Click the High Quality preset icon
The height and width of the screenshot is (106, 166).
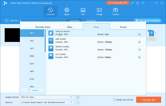point(51,41)
